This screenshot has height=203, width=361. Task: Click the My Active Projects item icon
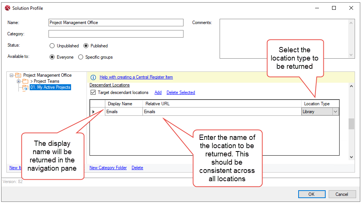click(x=25, y=88)
